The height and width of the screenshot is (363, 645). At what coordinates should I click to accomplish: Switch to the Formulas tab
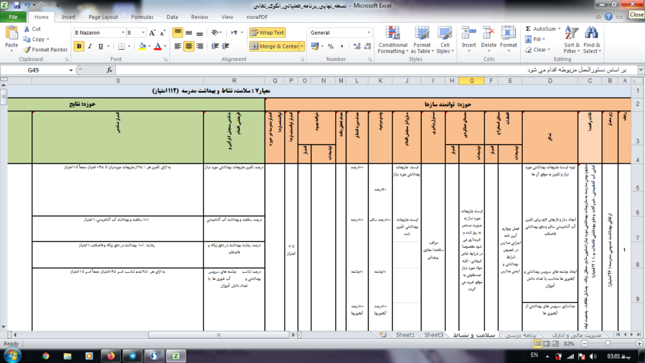[x=142, y=17]
